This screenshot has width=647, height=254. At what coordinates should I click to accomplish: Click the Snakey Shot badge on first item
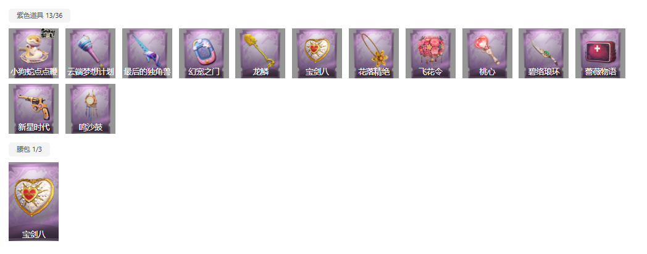(48, 33)
